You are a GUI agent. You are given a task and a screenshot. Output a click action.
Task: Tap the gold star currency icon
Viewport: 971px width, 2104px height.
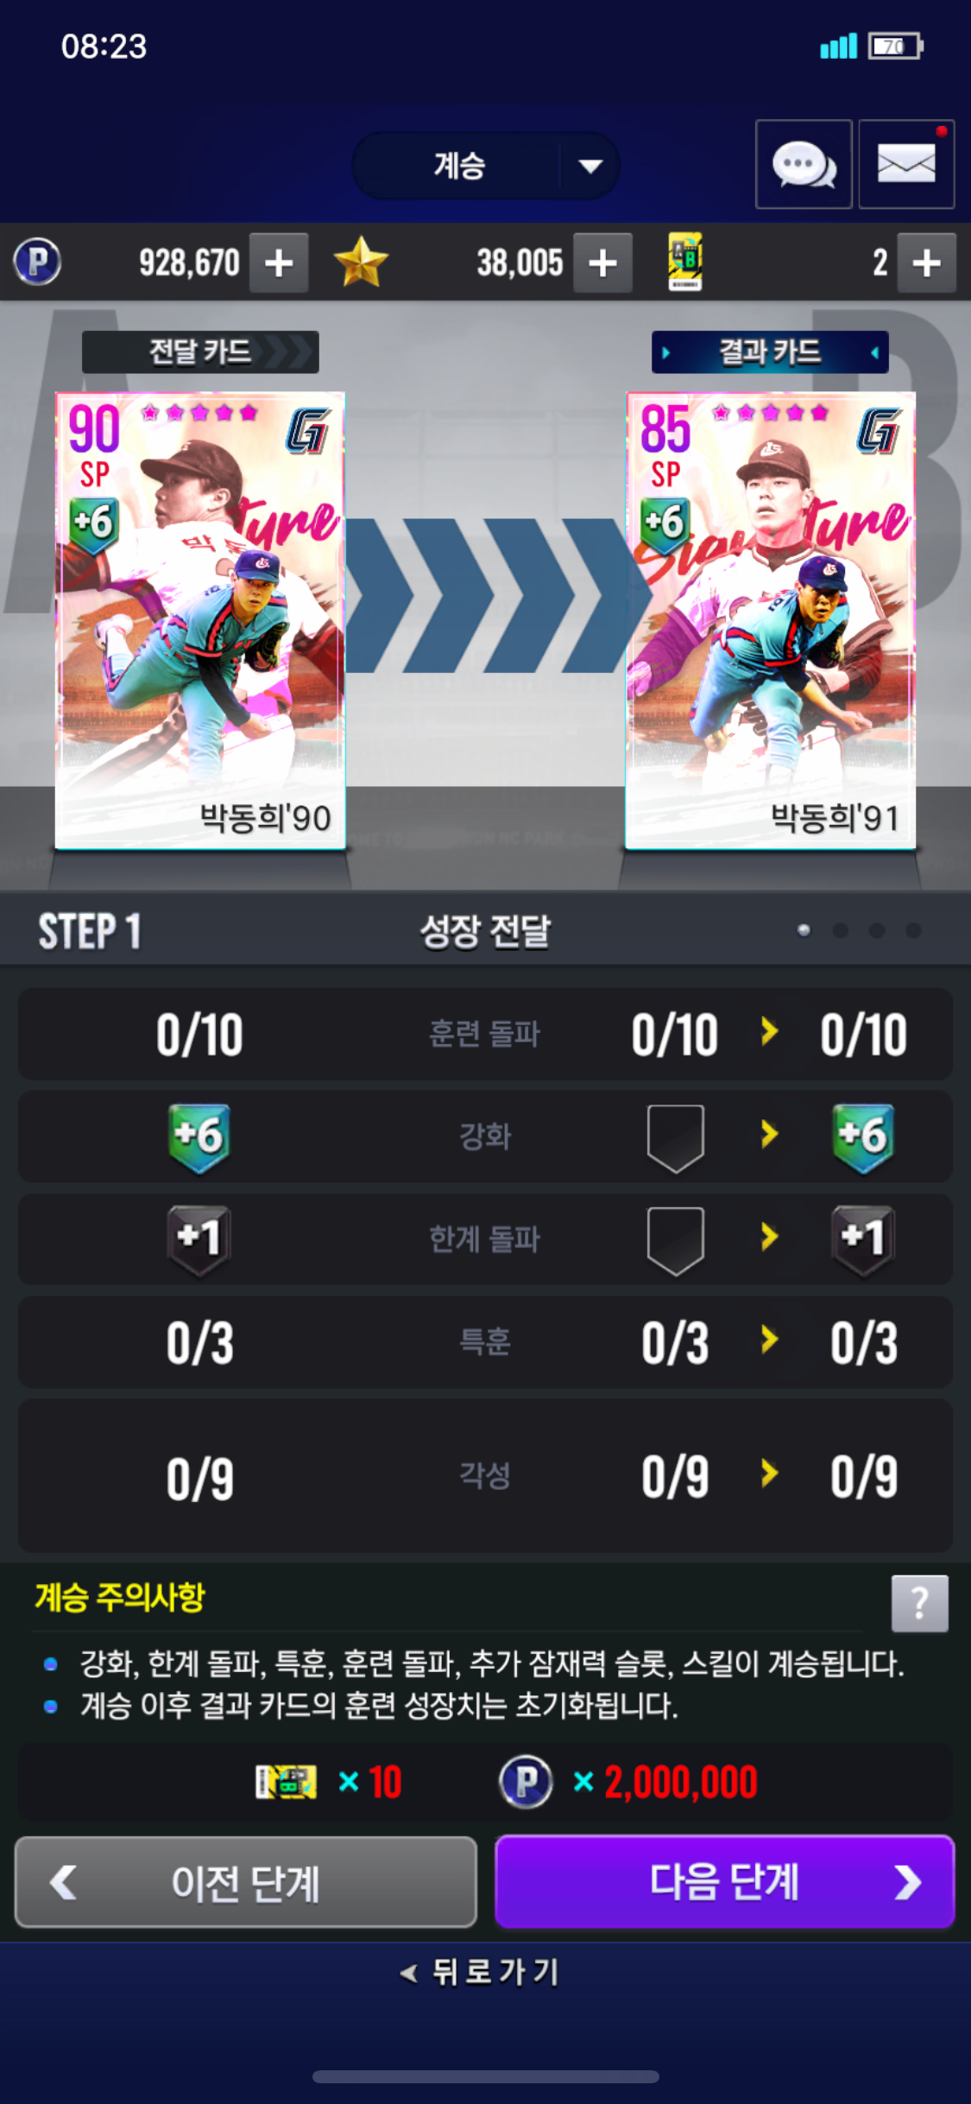coord(361,262)
